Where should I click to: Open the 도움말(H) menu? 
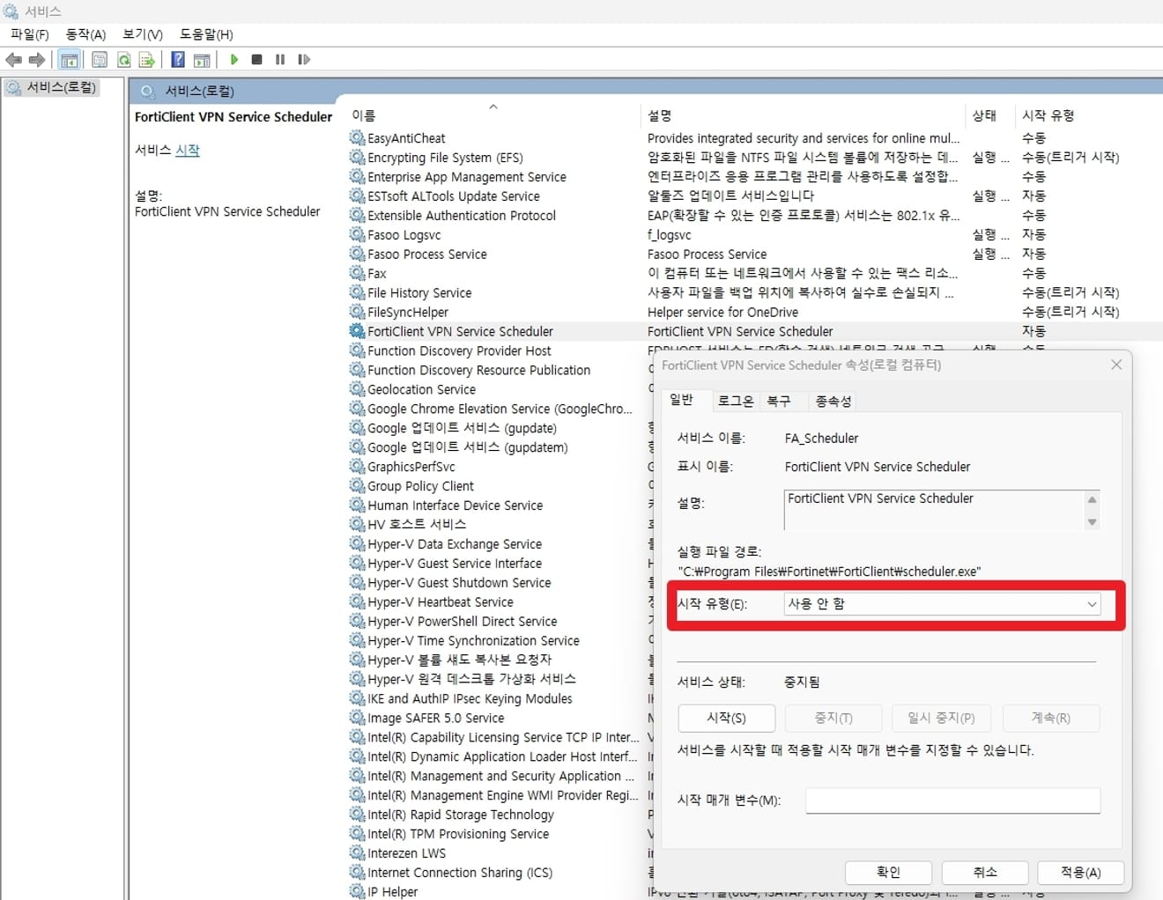pos(206,34)
